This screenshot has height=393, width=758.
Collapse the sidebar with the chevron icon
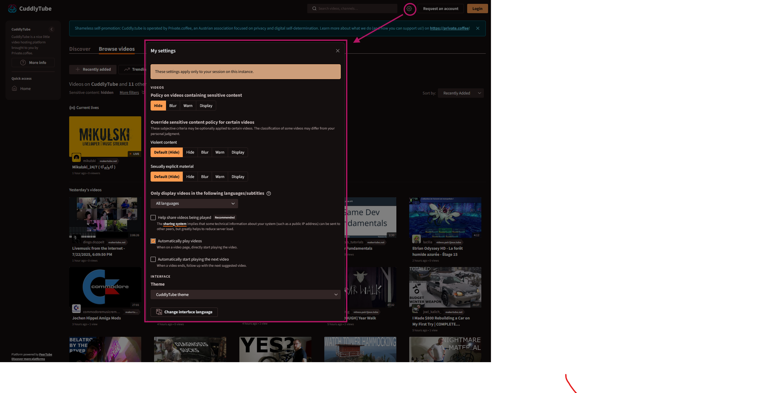point(51,29)
